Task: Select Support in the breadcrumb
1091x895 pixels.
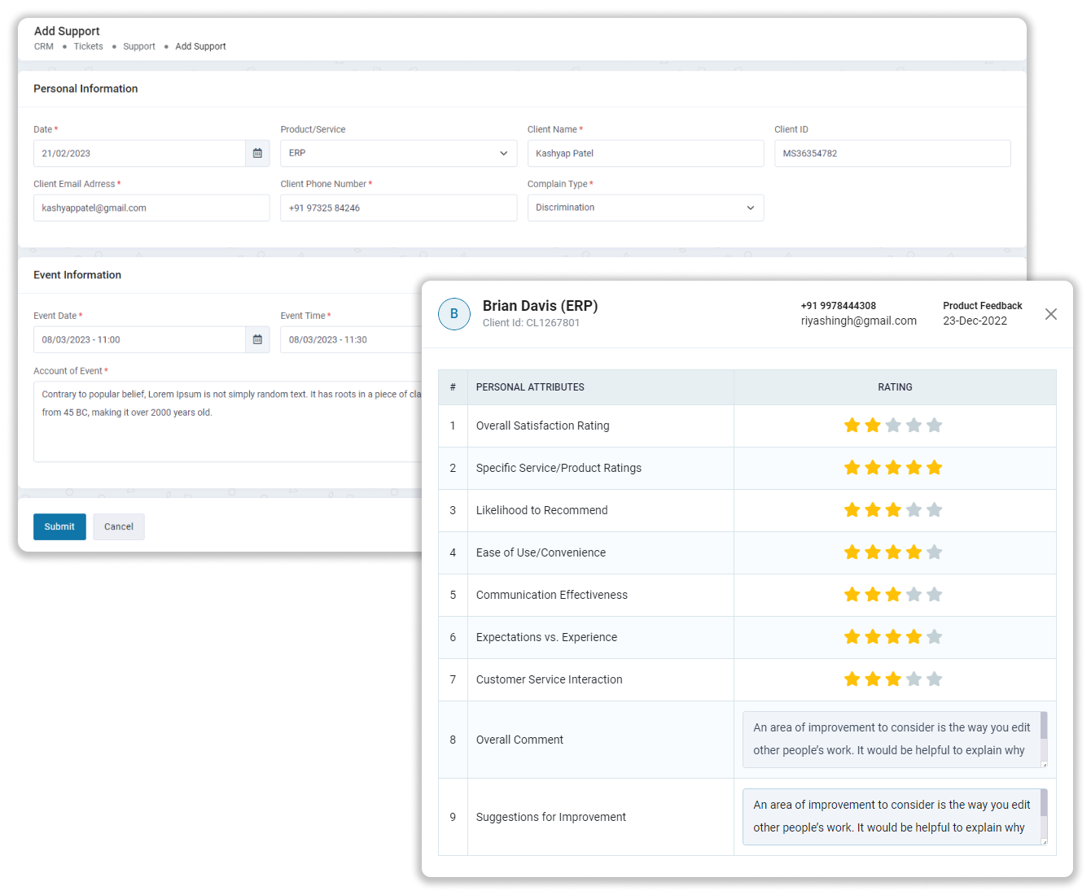Action: (x=138, y=46)
